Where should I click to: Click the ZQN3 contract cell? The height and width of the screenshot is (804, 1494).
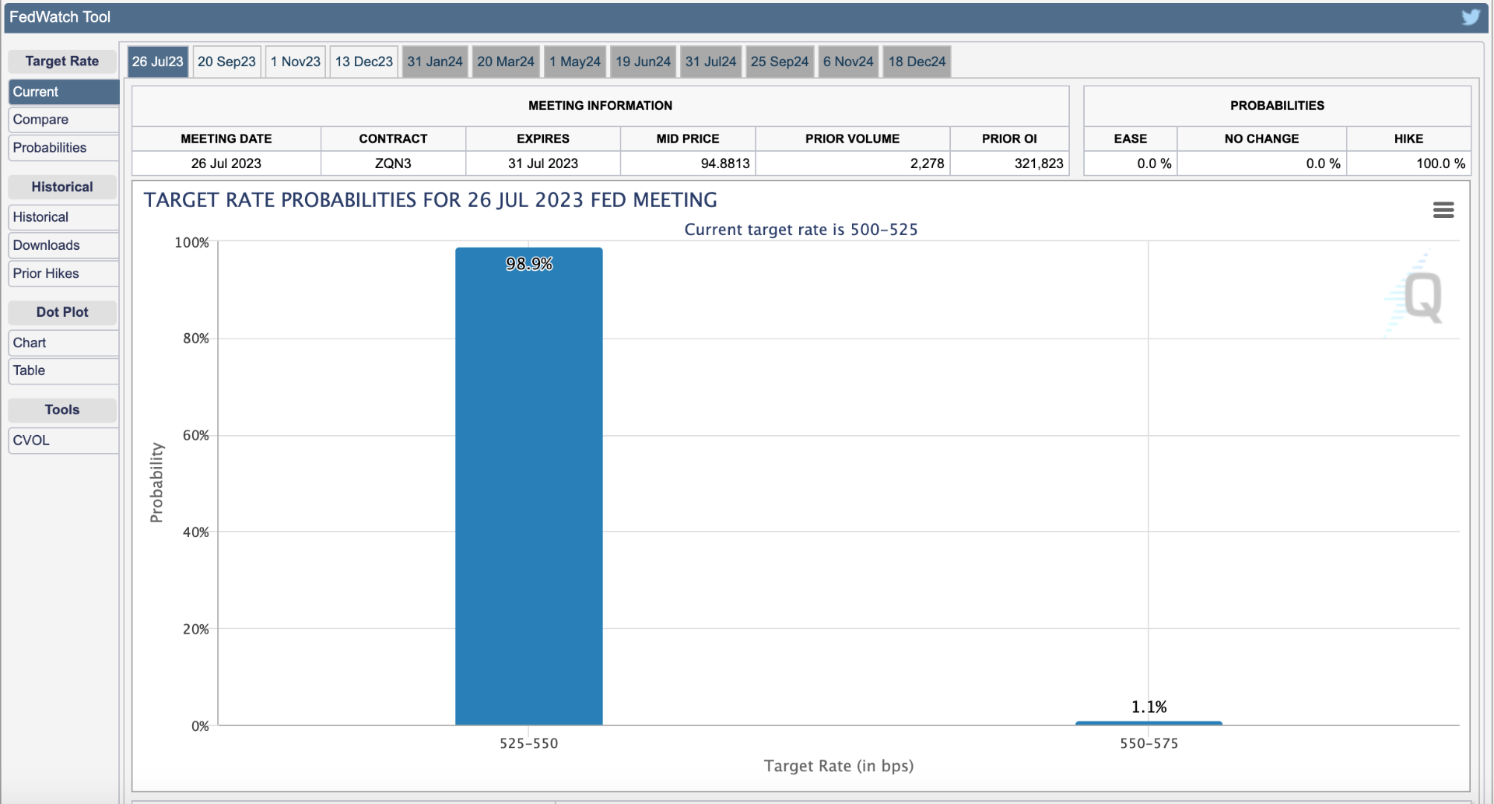pyautogui.click(x=393, y=163)
